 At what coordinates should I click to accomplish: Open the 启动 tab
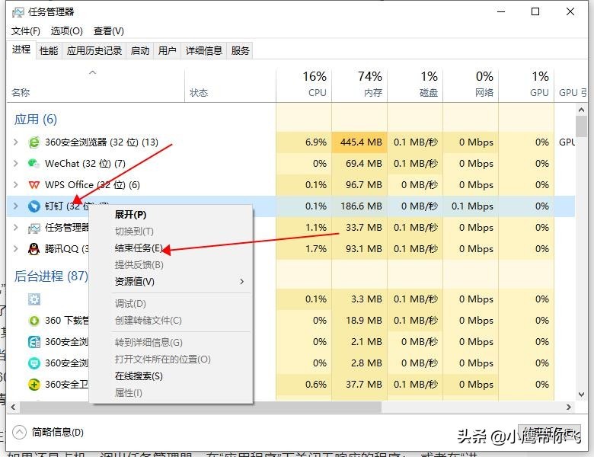[140, 50]
